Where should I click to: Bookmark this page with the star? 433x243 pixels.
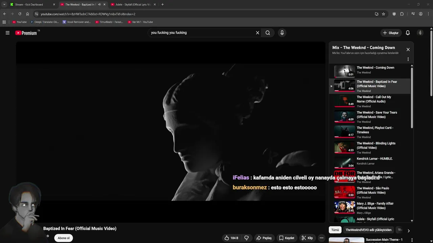point(383,14)
